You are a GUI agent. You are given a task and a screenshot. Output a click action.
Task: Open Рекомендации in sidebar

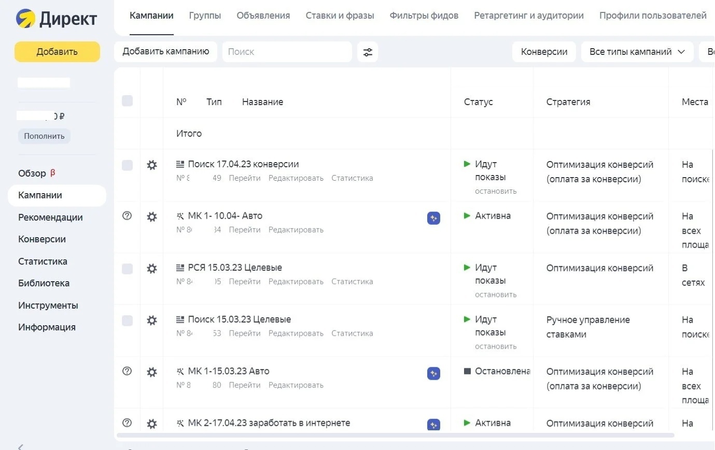pyautogui.click(x=50, y=217)
